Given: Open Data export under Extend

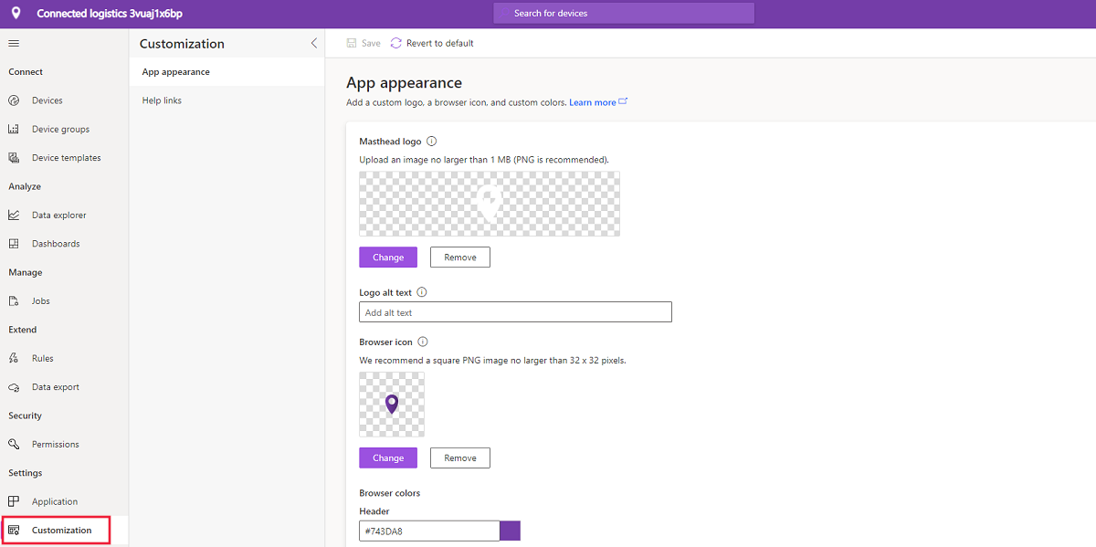Looking at the screenshot, I should click(x=56, y=387).
